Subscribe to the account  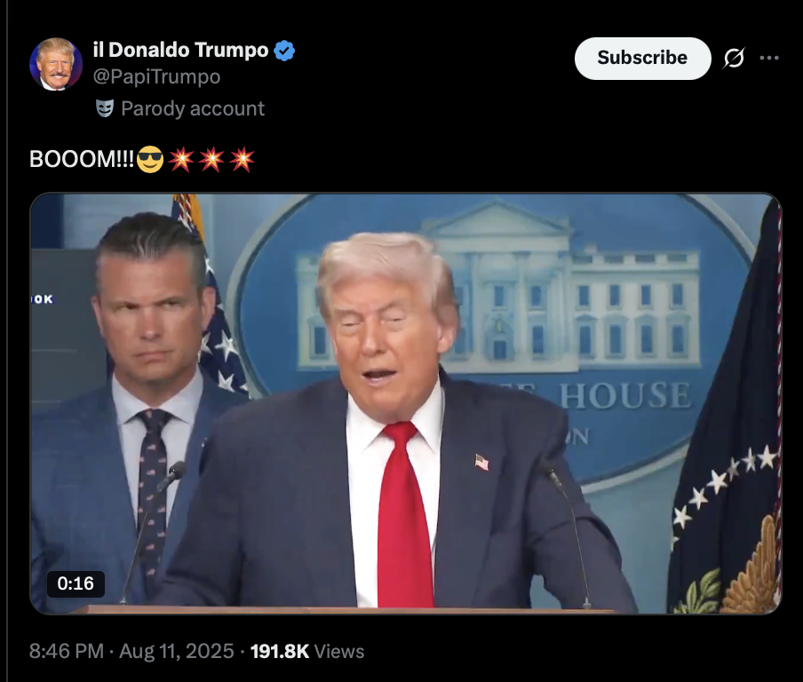pyautogui.click(x=643, y=58)
